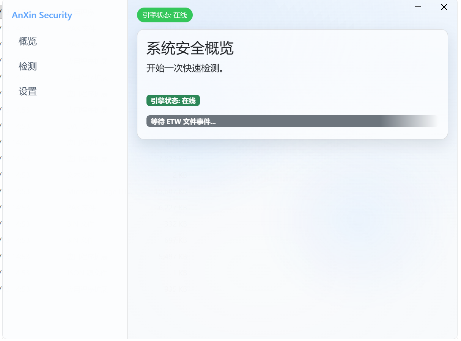Switch to the 设置 section
461x341 pixels.
pyautogui.click(x=27, y=91)
